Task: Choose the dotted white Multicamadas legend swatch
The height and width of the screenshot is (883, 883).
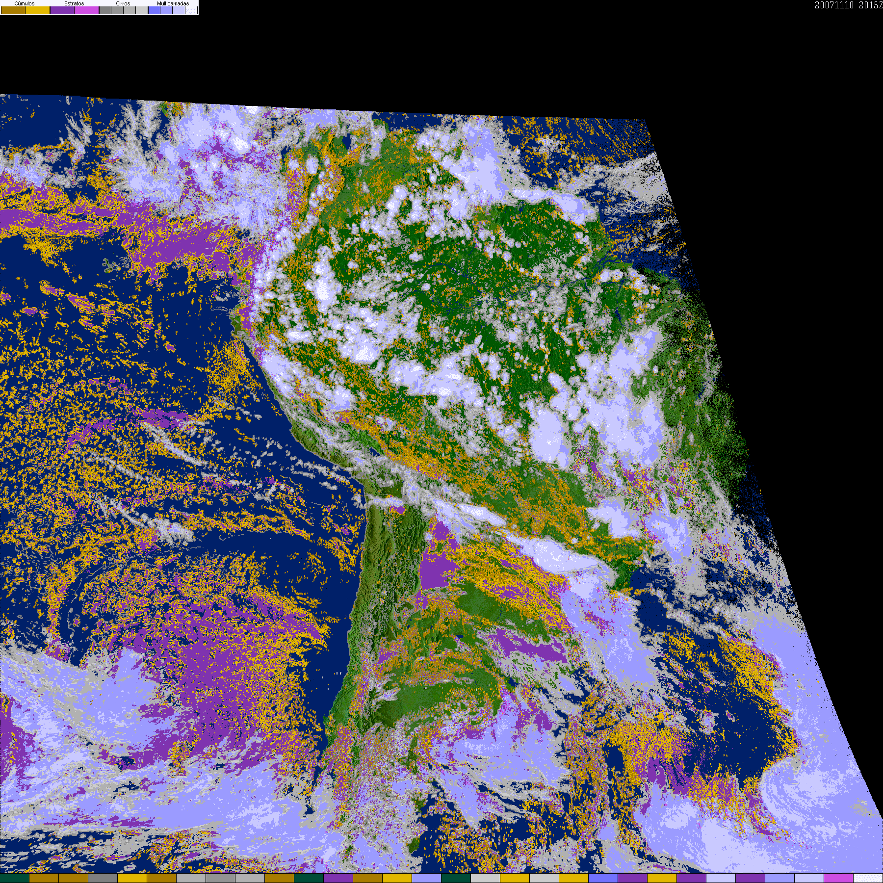Action: (191, 10)
